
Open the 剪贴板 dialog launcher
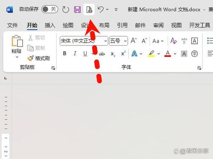pyautogui.click(x=53, y=68)
